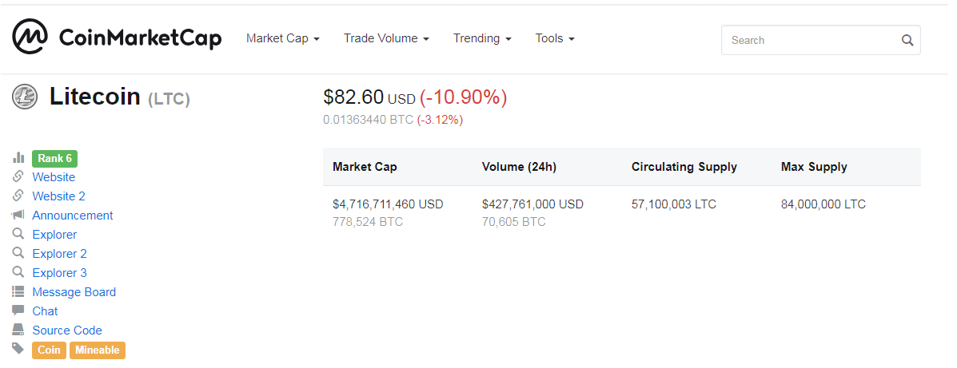Screen dimensions: 957x368
Task: Visit the Website 2 link
Action: coord(58,196)
